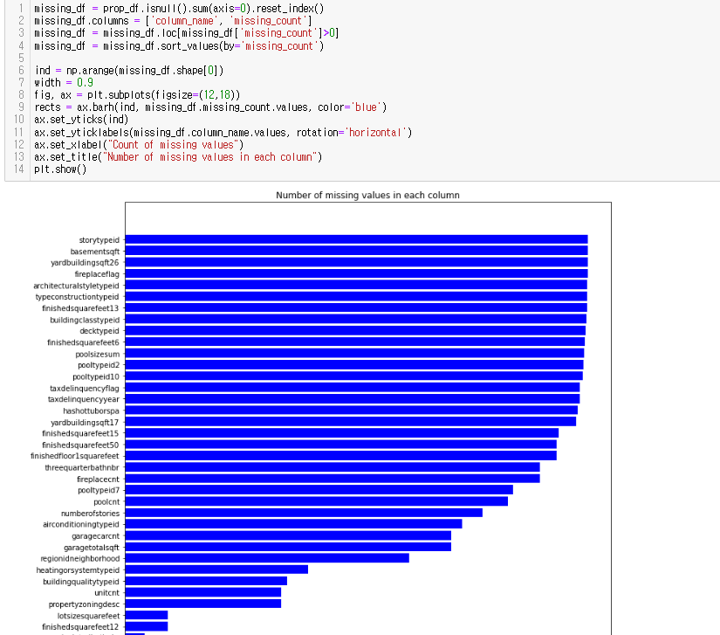720x635 pixels.
Task: Click the 'buildingqualitytypeid' axis label
Action: point(81,582)
